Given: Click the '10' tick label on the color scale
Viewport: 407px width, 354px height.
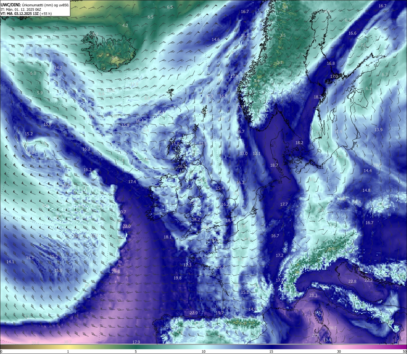Looking at the screenshot, I should pyautogui.click(x=203, y=351).
